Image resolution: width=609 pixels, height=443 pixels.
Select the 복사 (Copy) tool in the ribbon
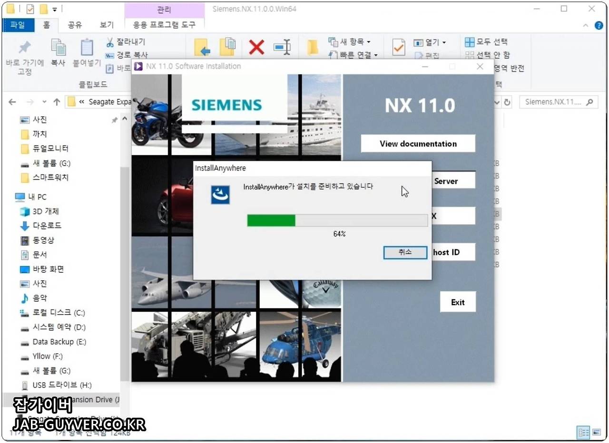[x=58, y=49]
